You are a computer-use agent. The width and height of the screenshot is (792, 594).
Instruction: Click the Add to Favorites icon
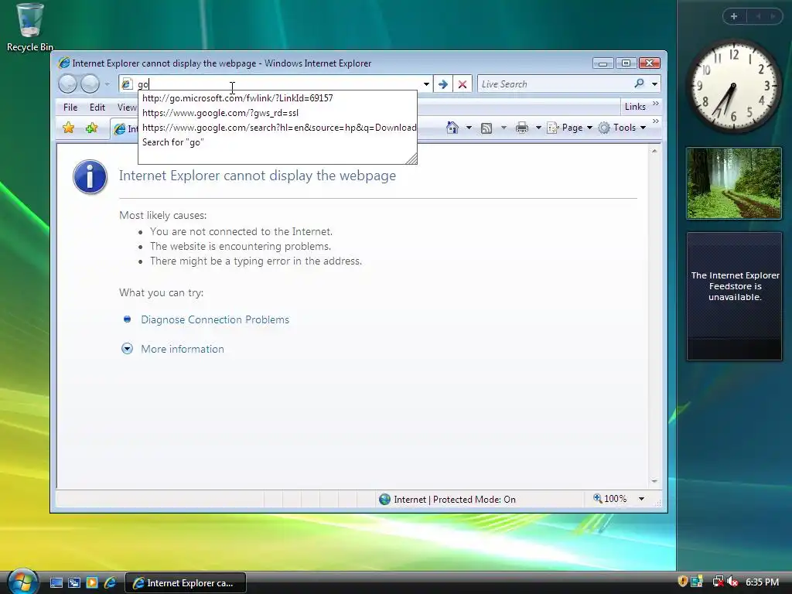click(91, 128)
